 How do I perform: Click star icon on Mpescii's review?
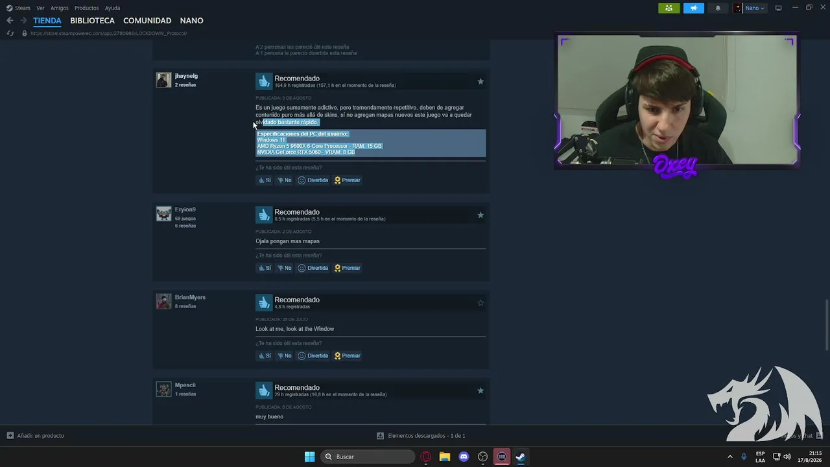(x=480, y=390)
